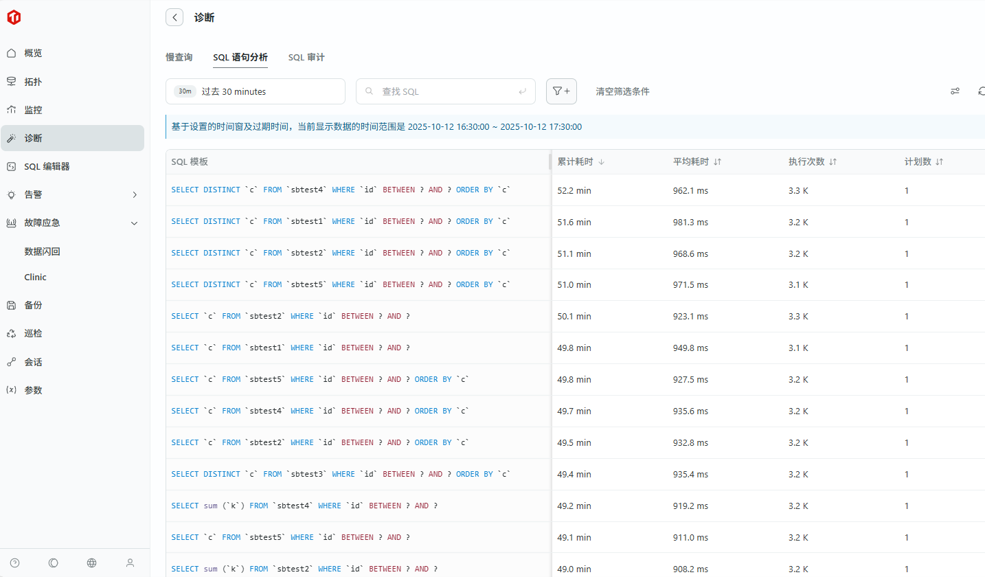This screenshot has height=577, width=985.
Task: Switch to the SQL 审计 tab
Action: [306, 58]
